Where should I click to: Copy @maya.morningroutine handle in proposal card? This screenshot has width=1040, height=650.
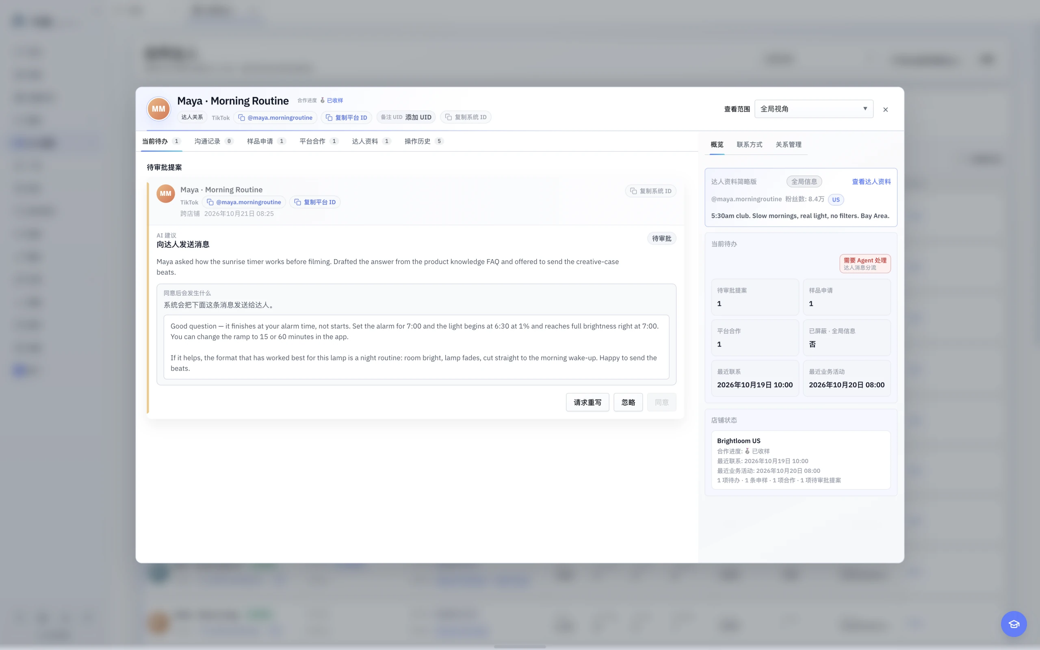click(x=244, y=202)
